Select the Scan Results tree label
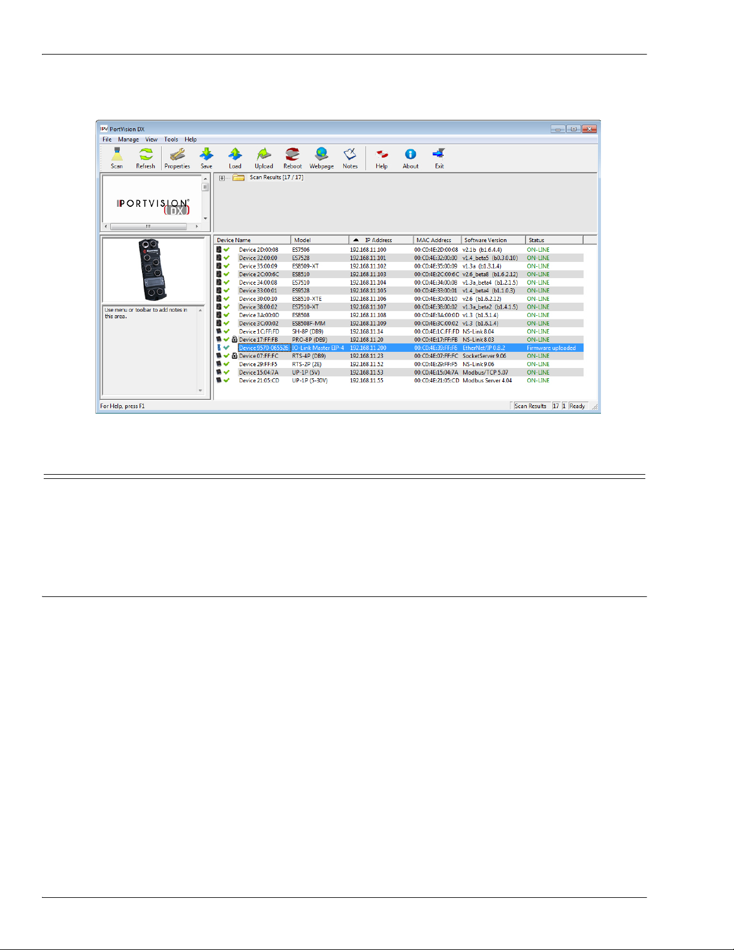This screenshot has height=950, width=734. tap(276, 177)
